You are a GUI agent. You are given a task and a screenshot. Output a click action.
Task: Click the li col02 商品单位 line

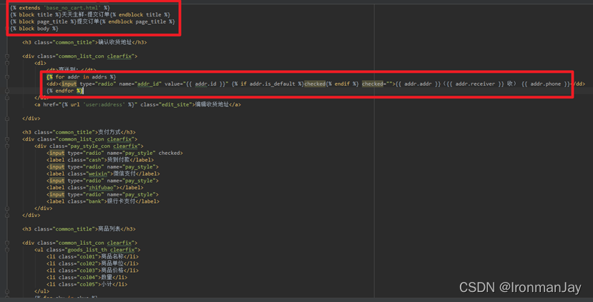(93, 263)
